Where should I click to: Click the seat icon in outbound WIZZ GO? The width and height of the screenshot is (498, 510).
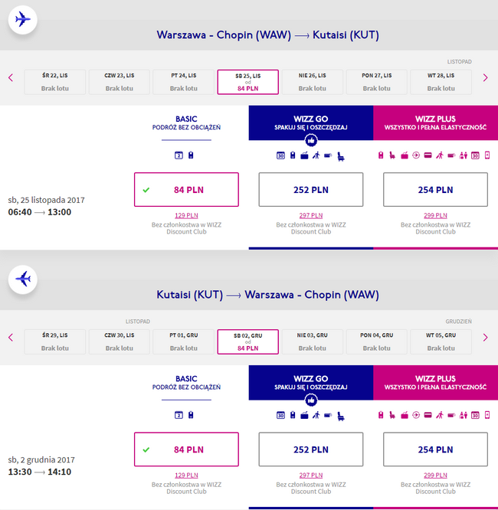pyautogui.click(x=341, y=156)
